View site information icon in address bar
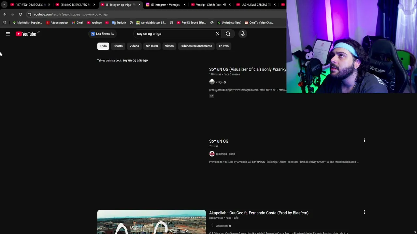 [30, 14]
